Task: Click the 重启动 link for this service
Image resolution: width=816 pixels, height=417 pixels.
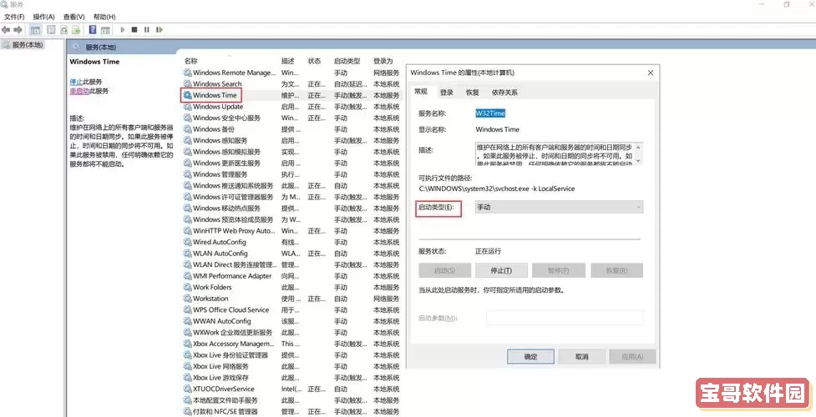Action: point(79,90)
